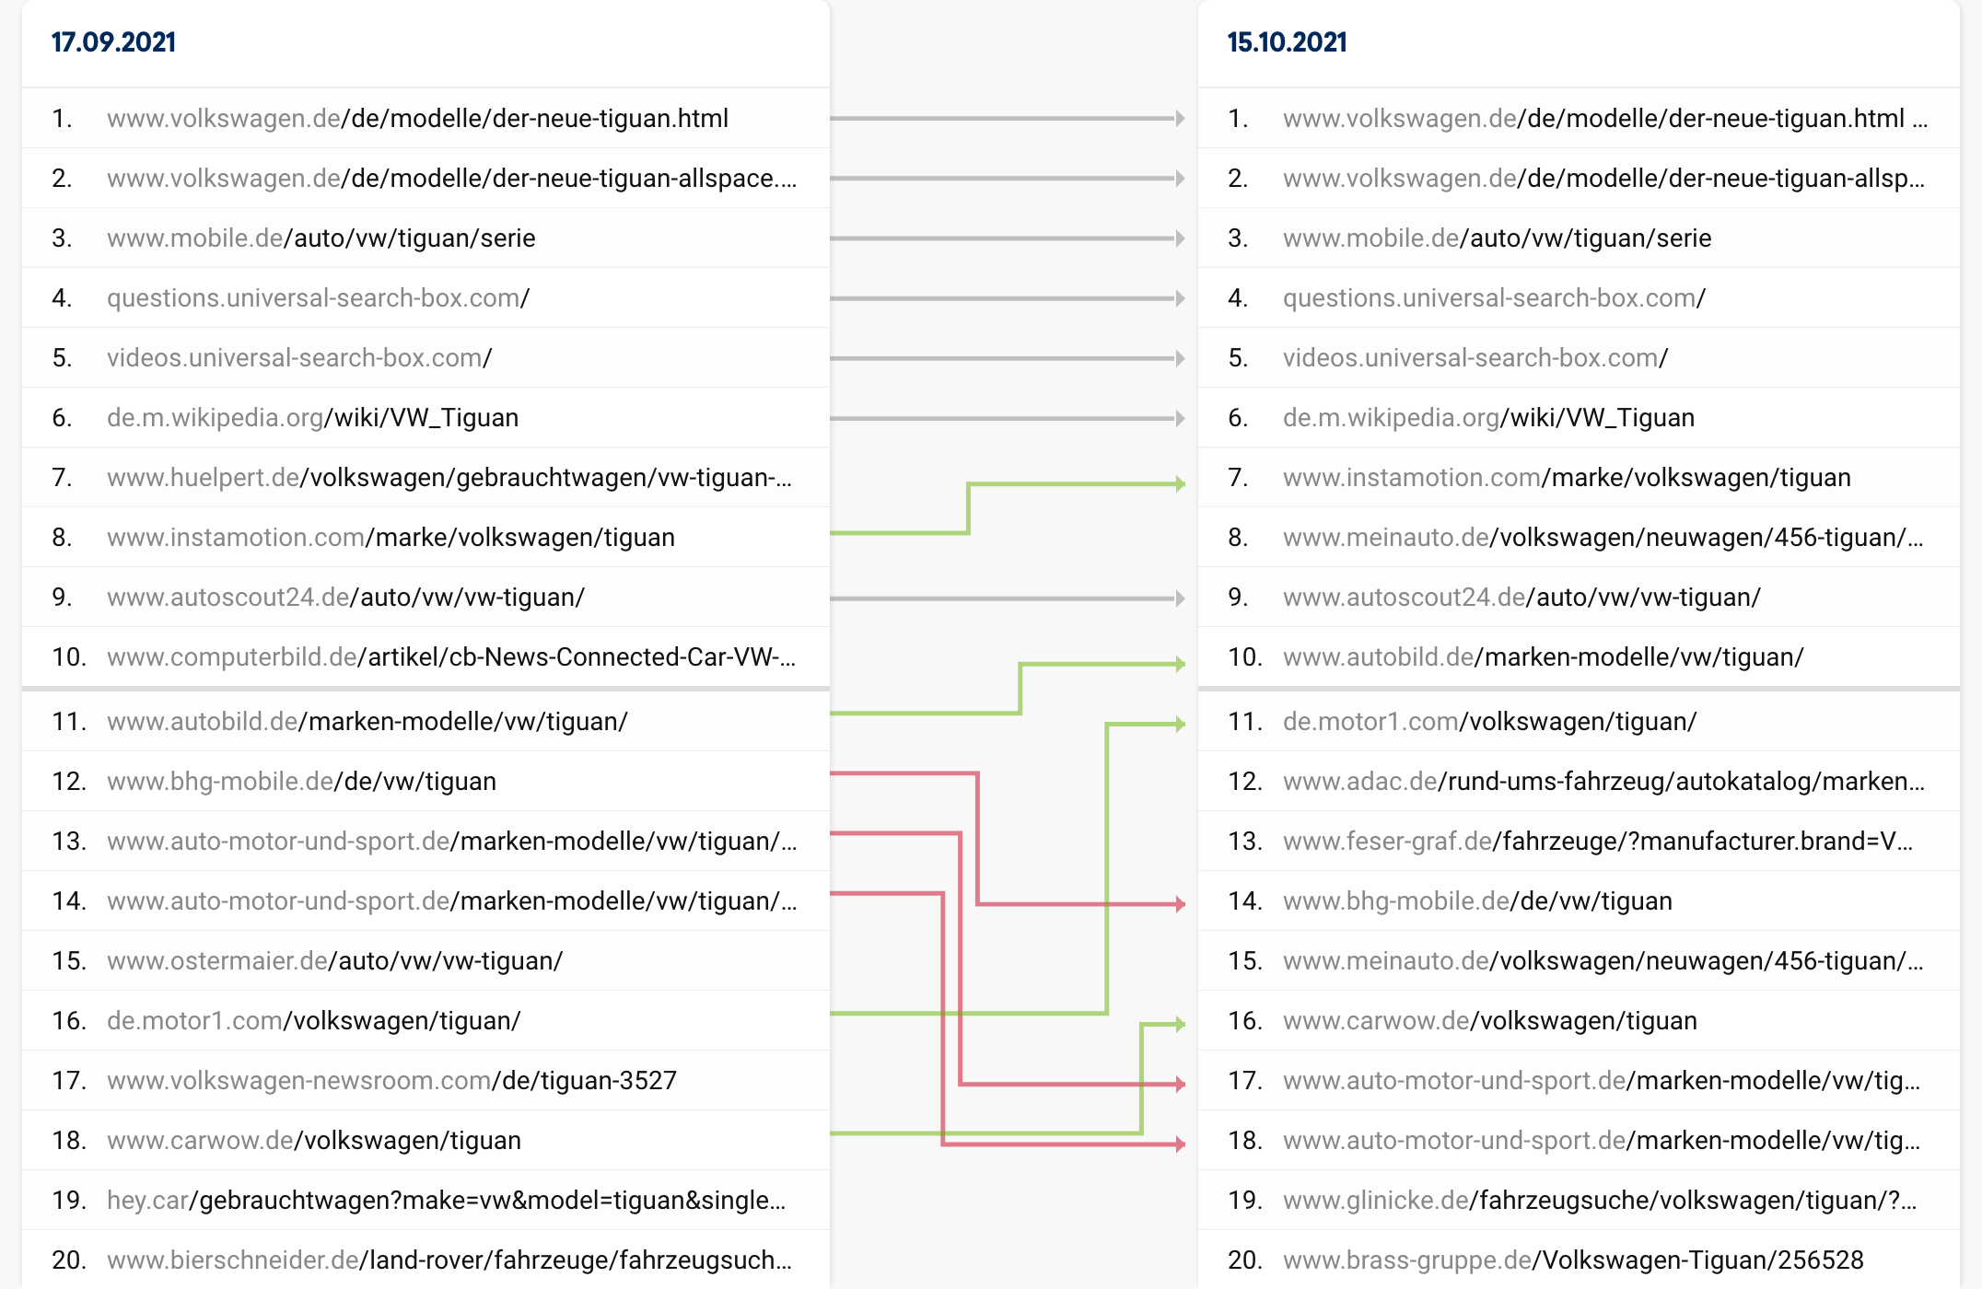Open autobild.de link in the 15.10.2021 list
This screenshot has width=1982, height=1289.
[1543, 657]
